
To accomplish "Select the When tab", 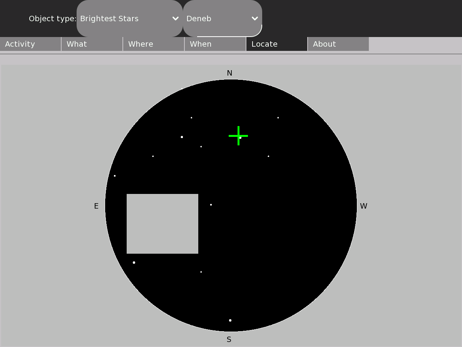I will click(x=215, y=44).
